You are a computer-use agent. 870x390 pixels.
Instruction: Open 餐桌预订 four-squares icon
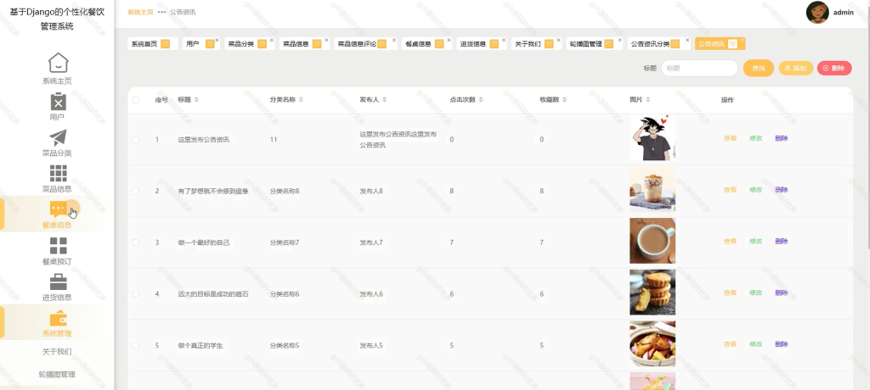(59, 246)
